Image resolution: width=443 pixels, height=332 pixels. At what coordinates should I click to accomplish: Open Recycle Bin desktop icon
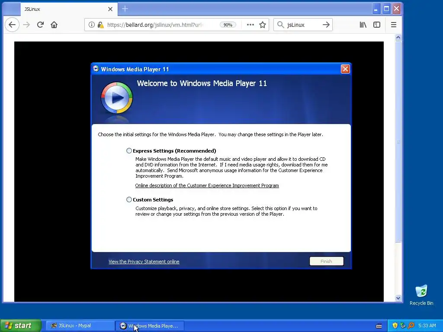tap(421, 295)
